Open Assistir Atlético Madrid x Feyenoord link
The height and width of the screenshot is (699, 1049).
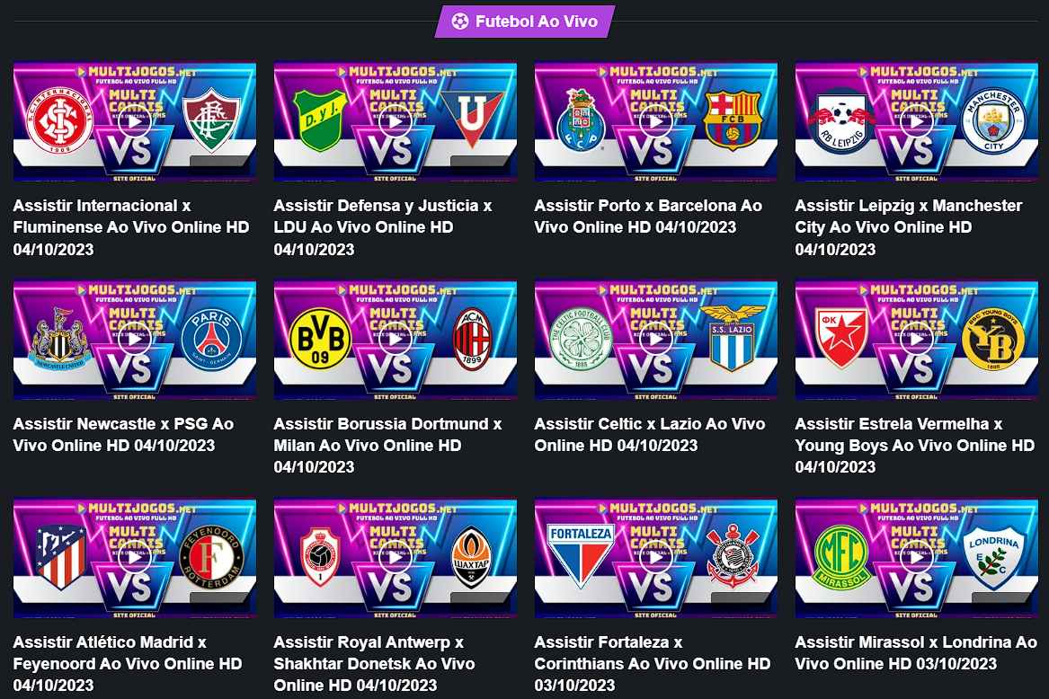[x=128, y=664]
